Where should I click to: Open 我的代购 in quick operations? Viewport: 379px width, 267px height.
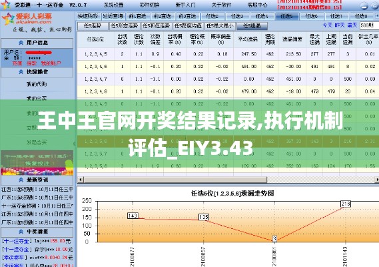(x=37, y=84)
